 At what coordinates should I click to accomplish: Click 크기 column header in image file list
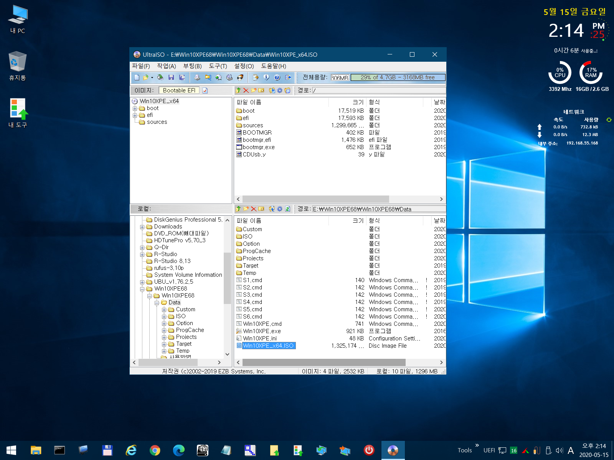pos(348,102)
